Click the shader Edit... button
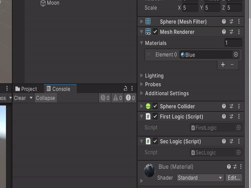The width and height of the screenshot is (251, 188). click(234, 177)
